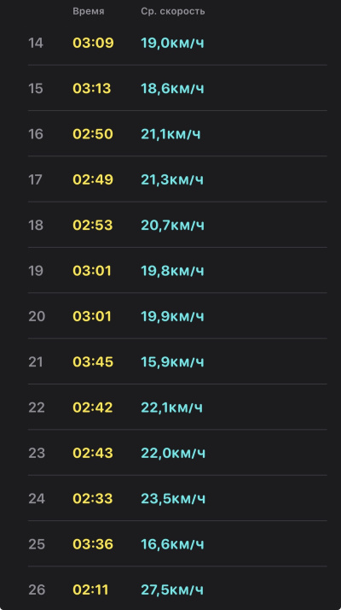The height and width of the screenshot is (610, 341).
Task: Choose split number 23
Action: pyautogui.click(x=37, y=453)
